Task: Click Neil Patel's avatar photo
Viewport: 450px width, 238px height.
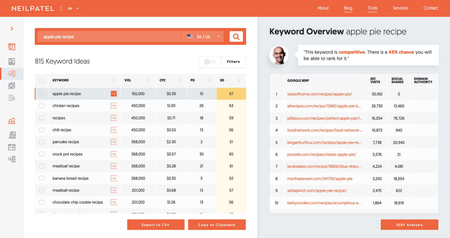Action: (279, 55)
